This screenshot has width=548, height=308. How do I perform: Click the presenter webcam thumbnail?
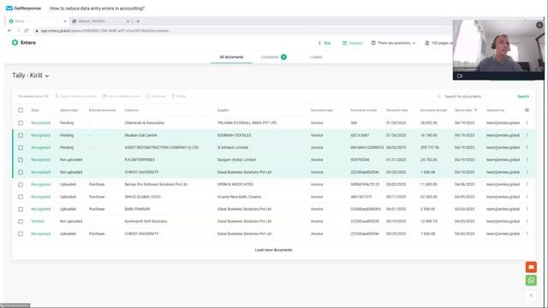[x=498, y=50]
